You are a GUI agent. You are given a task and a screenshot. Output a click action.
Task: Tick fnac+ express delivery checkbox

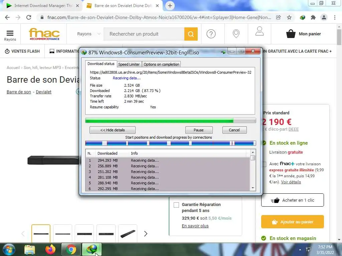point(264,164)
